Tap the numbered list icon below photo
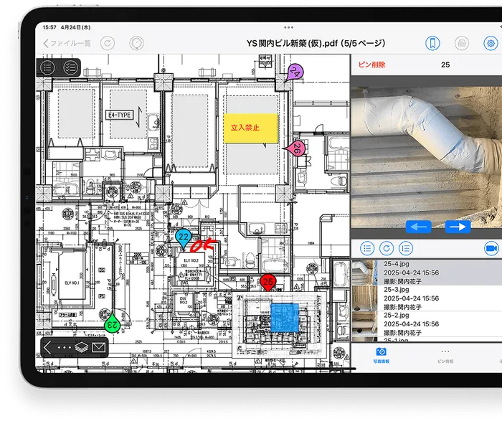 406,248
